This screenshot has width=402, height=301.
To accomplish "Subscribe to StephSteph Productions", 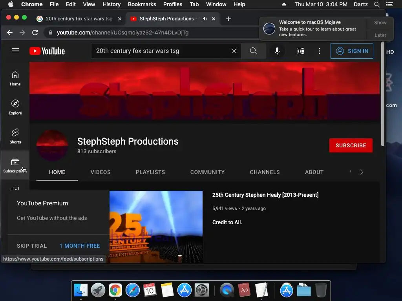I will [351, 145].
